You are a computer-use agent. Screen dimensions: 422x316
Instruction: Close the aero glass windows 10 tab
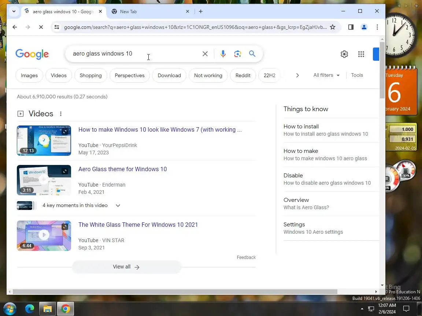click(x=100, y=11)
